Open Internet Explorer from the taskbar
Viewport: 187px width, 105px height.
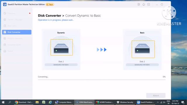tap(50, 102)
